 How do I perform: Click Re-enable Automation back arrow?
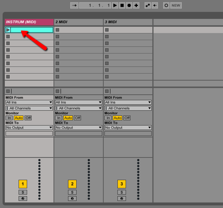tap(155, 6)
